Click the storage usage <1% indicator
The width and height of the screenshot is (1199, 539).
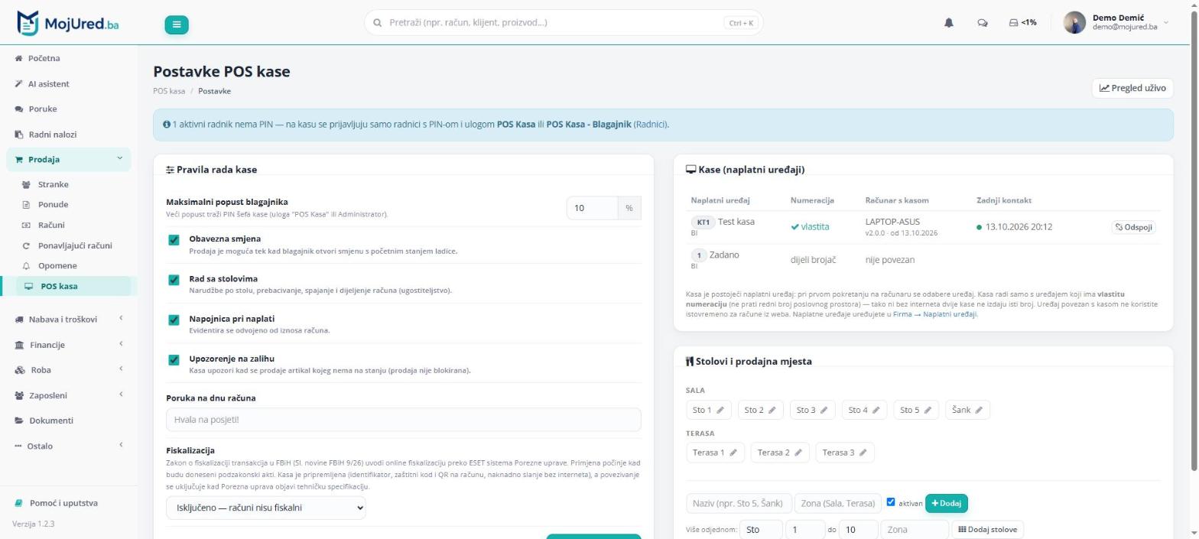click(x=1022, y=23)
